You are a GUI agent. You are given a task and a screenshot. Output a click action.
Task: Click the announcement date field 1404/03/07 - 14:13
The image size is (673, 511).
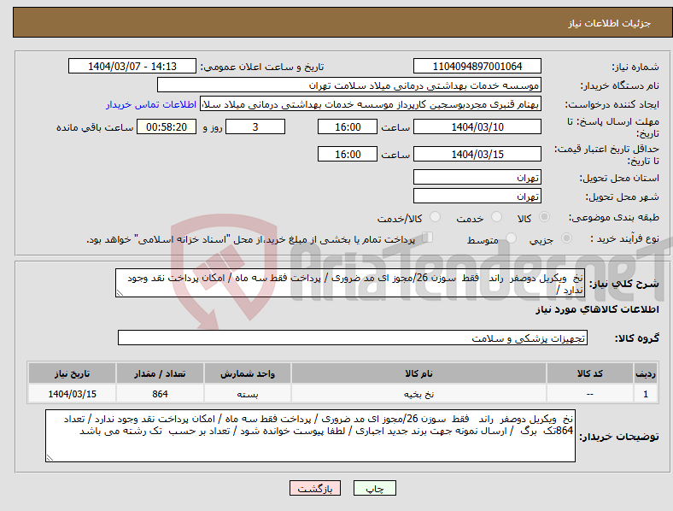point(132,66)
